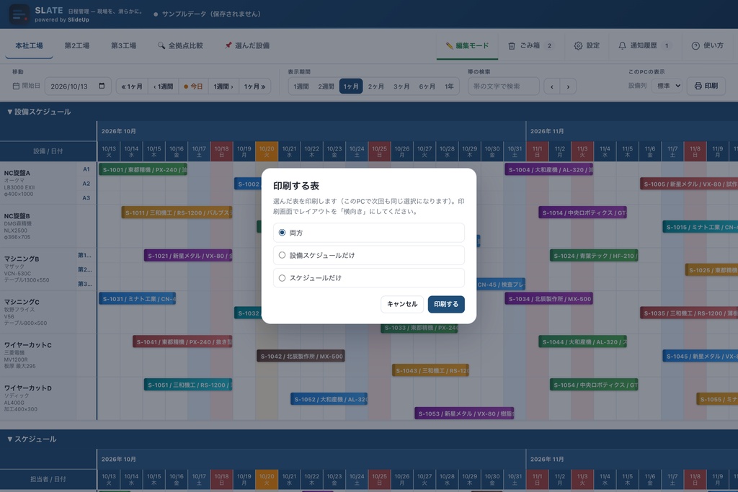Click the キャンセル button in the dialog
This screenshot has width=738, height=492.
coord(402,304)
